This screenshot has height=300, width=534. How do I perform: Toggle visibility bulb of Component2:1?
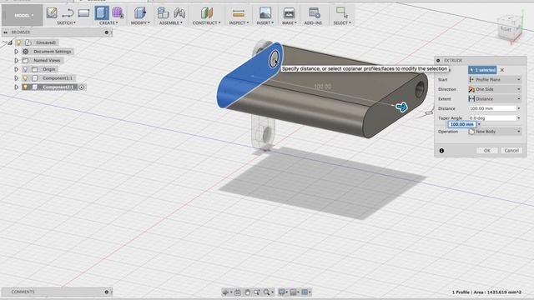[x=25, y=87]
